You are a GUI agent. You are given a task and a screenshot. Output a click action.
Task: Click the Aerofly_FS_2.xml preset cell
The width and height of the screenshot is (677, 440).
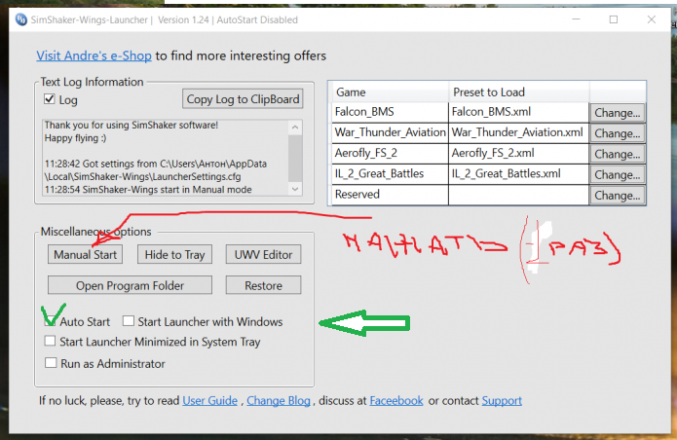[518, 154]
